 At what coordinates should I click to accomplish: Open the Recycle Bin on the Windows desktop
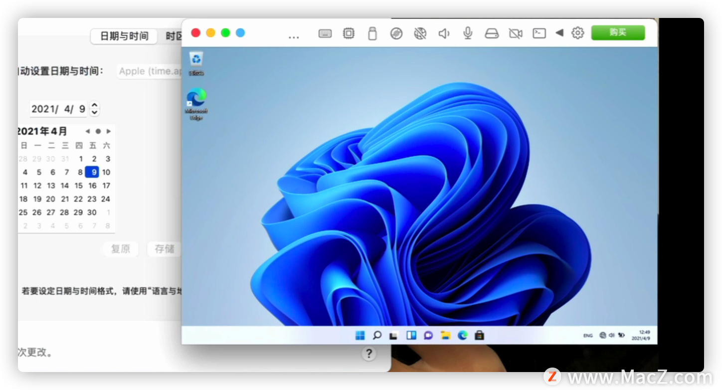(196, 63)
